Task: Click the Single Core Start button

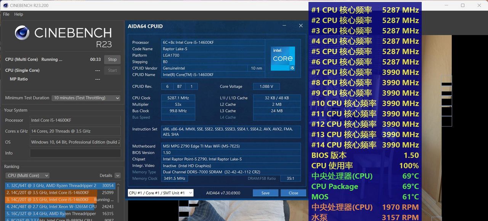Action: [112, 70]
